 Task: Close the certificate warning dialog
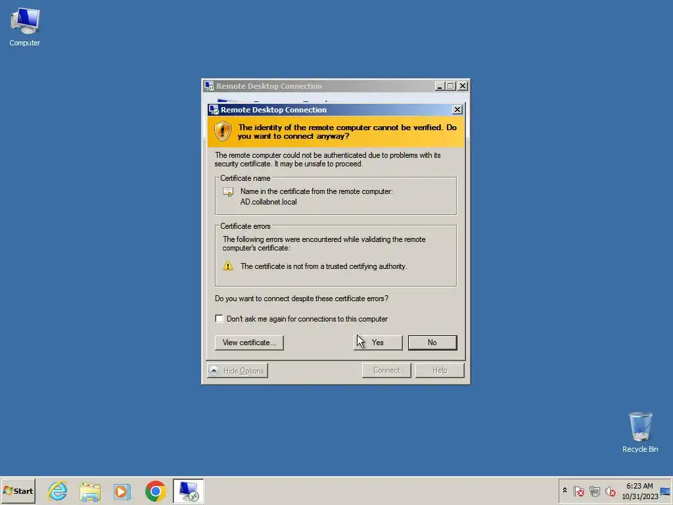(x=457, y=110)
